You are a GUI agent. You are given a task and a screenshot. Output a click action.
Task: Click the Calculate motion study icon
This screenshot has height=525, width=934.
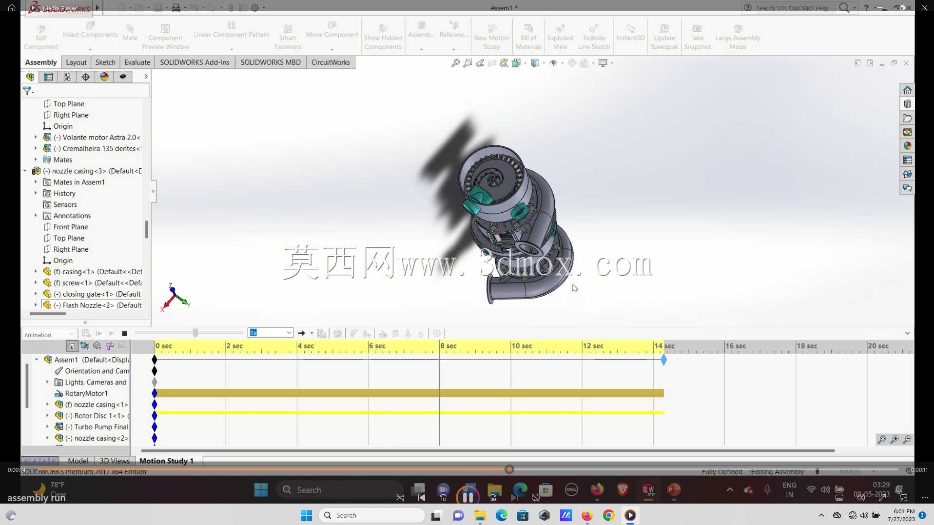tap(86, 333)
